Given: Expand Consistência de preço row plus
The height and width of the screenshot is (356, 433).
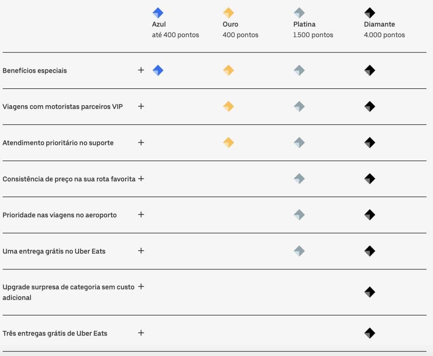Looking at the screenshot, I should click(x=141, y=179).
